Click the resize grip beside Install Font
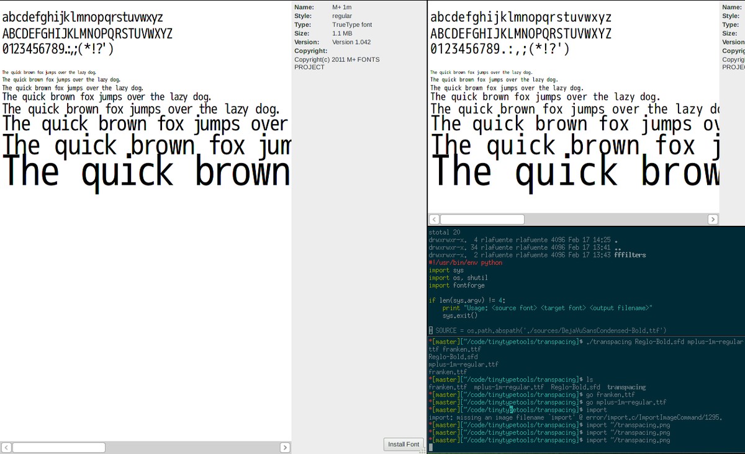 coord(423,451)
